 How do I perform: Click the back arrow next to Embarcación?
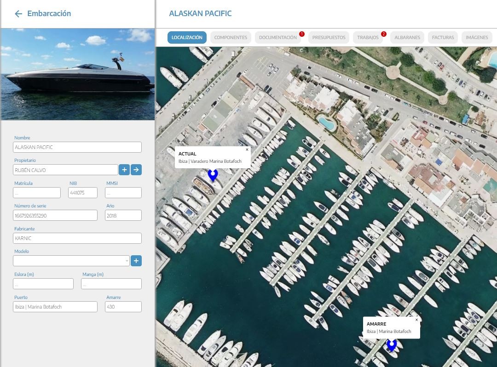pyautogui.click(x=18, y=14)
